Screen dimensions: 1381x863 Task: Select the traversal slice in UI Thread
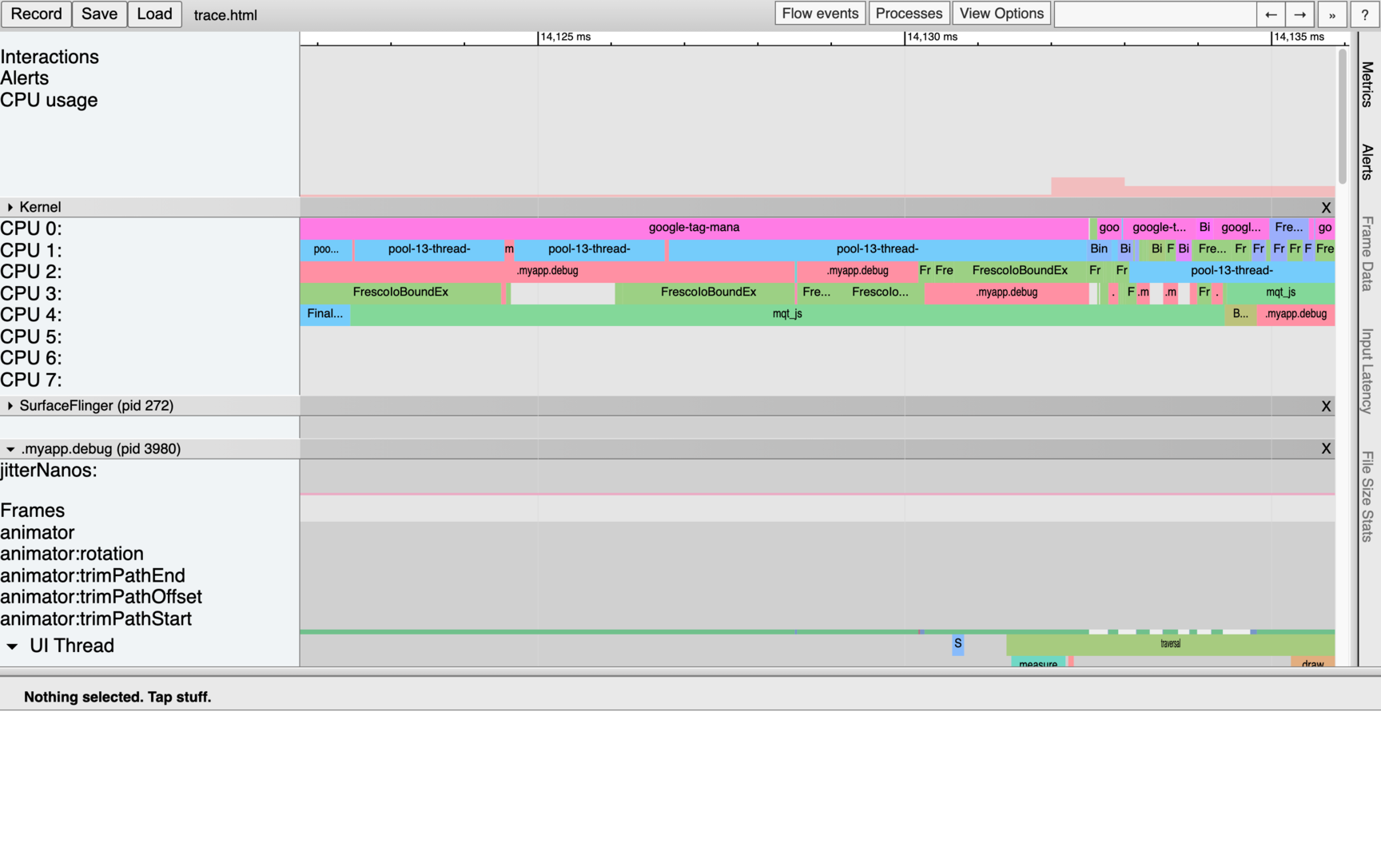pyautogui.click(x=1170, y=644)
